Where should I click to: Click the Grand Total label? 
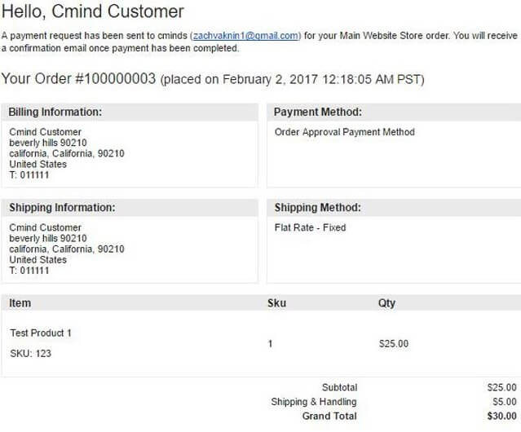329,417
